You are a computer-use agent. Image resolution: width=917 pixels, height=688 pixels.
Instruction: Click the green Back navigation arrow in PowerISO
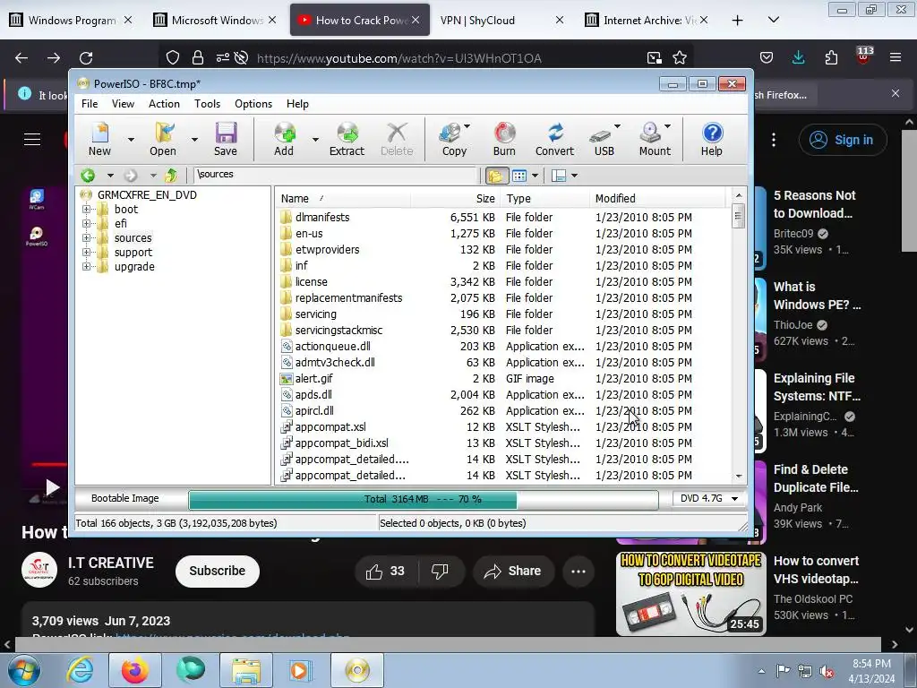click(x=88, y=175)
